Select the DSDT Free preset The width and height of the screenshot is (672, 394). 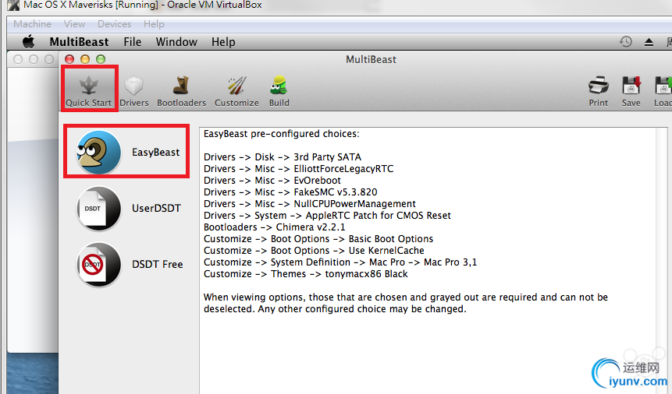point(130,265)
